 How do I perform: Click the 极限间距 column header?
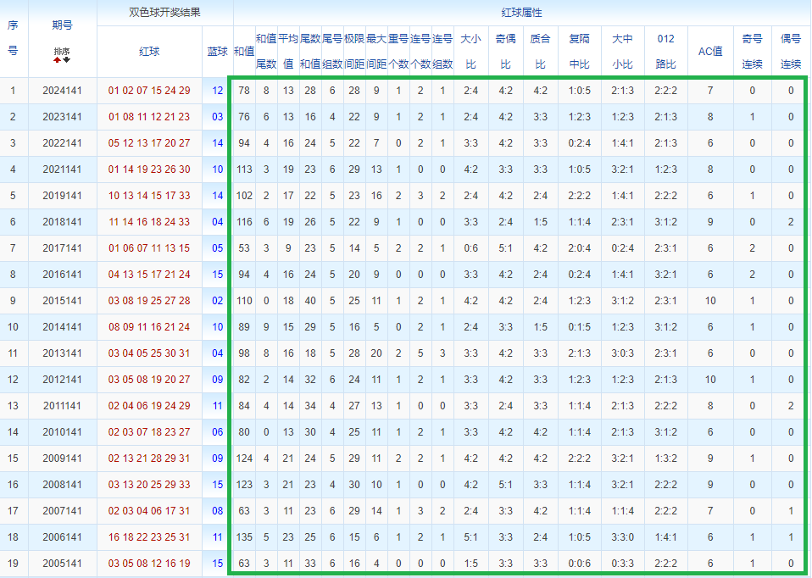(x=354, y=51)
